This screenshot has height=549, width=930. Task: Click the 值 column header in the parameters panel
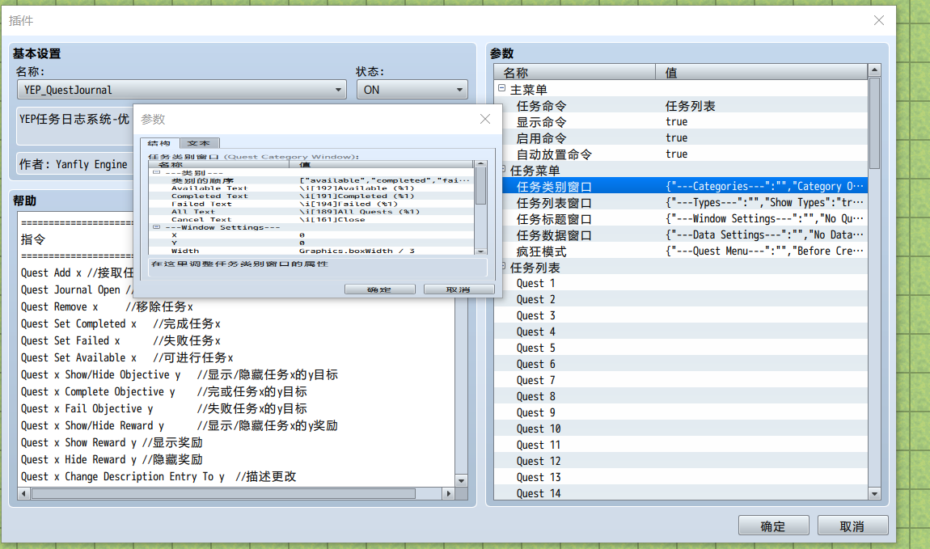[x=762, y=72]
